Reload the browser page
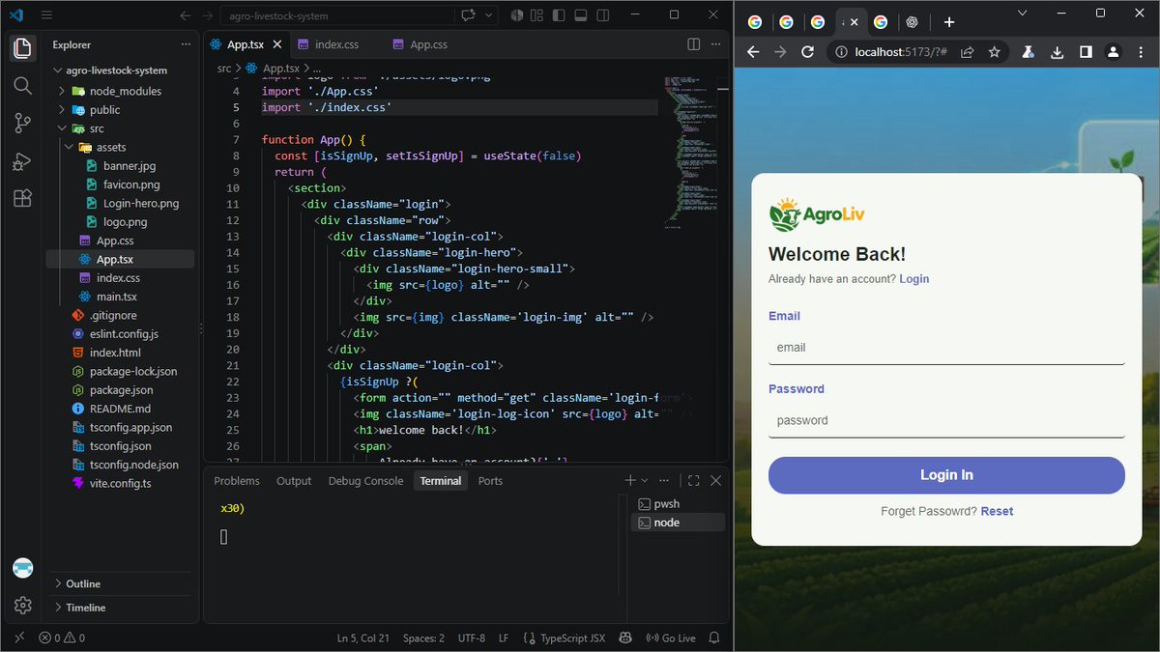The height and width of the screenshot is (652, 1160). click(808, 52)
